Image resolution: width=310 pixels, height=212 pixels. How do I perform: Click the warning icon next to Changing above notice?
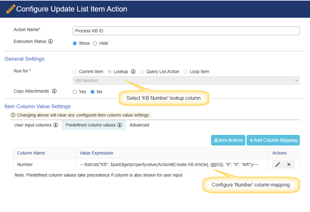(x=13, y=115)
